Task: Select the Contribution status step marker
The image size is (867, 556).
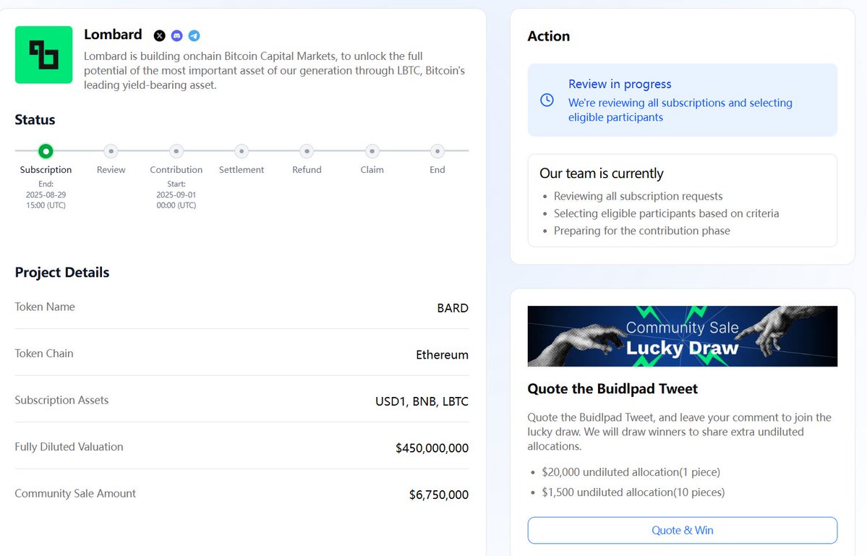Action: [x=176, y=151]
